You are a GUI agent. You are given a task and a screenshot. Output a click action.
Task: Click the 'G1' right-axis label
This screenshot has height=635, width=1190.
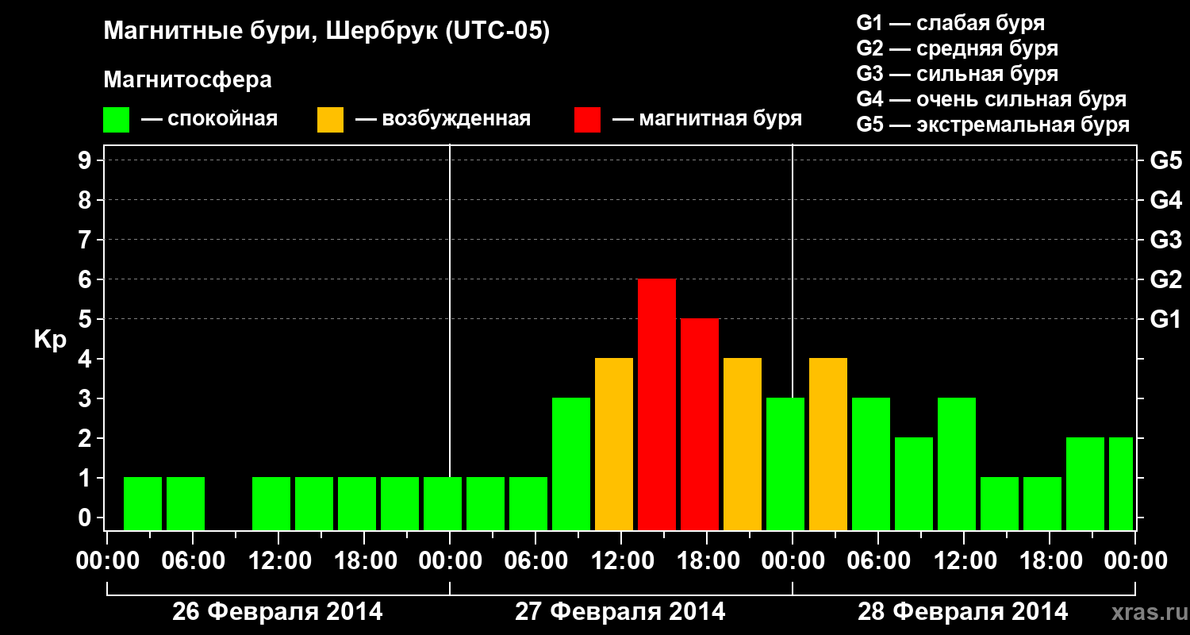coord(1165,319)
